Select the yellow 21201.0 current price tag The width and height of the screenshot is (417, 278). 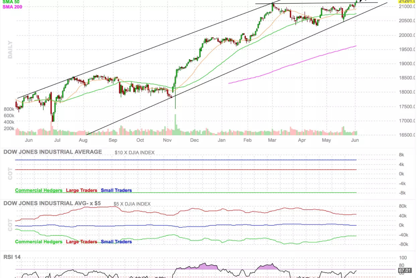(407, 1)
